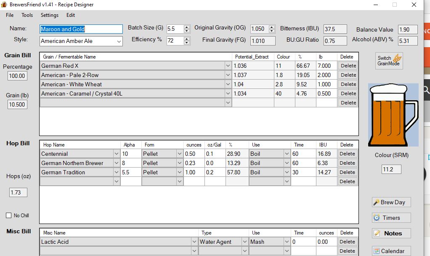Expand the Centennial hop name dropdown

click(117, 154)
